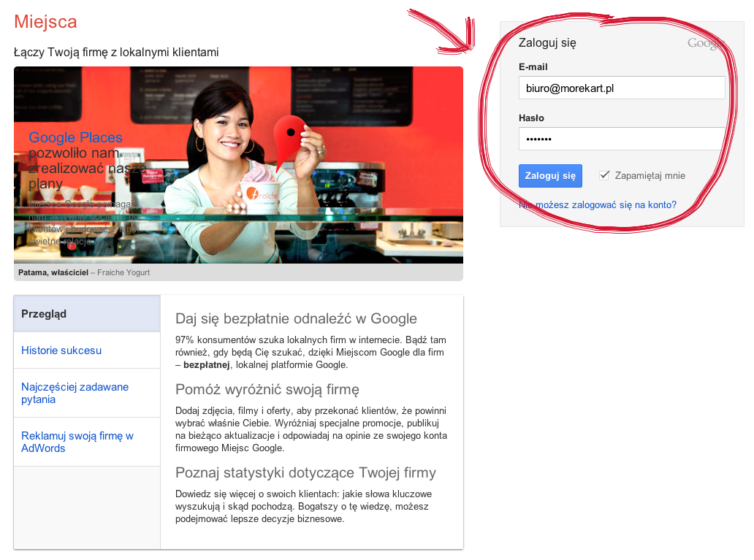The width and height of the screenshot is (754, 560).
Task: Toggle the Zapamiętaj mnie checkbox
Action: pyautogui.click(x=604, y=175)
